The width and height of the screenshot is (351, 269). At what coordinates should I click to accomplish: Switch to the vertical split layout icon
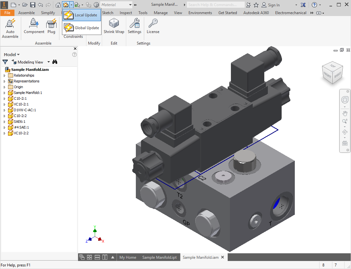pyautogui.click(x=105, y=257)
